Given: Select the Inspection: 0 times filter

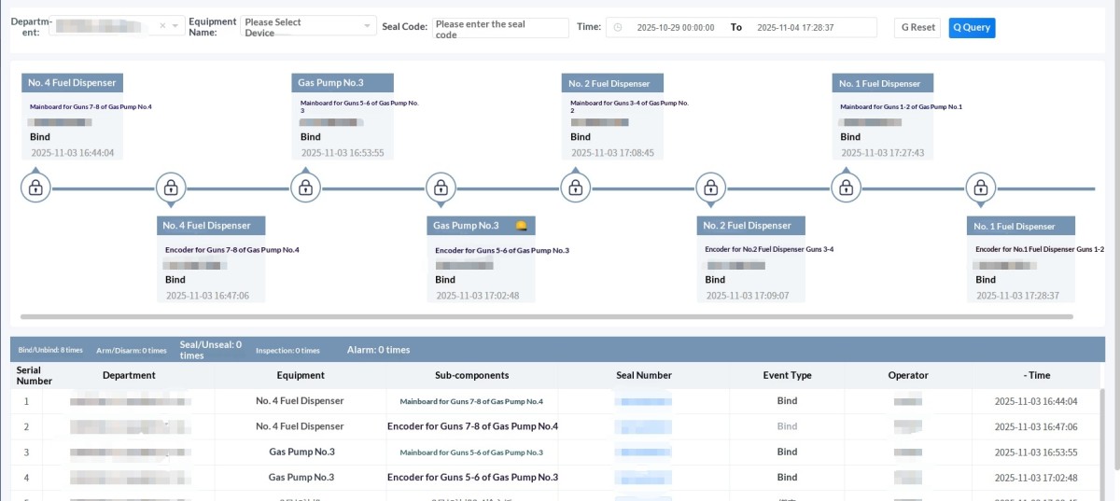Looking at the screenshot, I should click(287, 351).
